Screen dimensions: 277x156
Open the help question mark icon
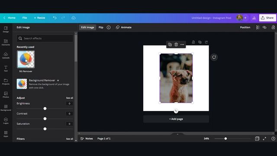273,139
